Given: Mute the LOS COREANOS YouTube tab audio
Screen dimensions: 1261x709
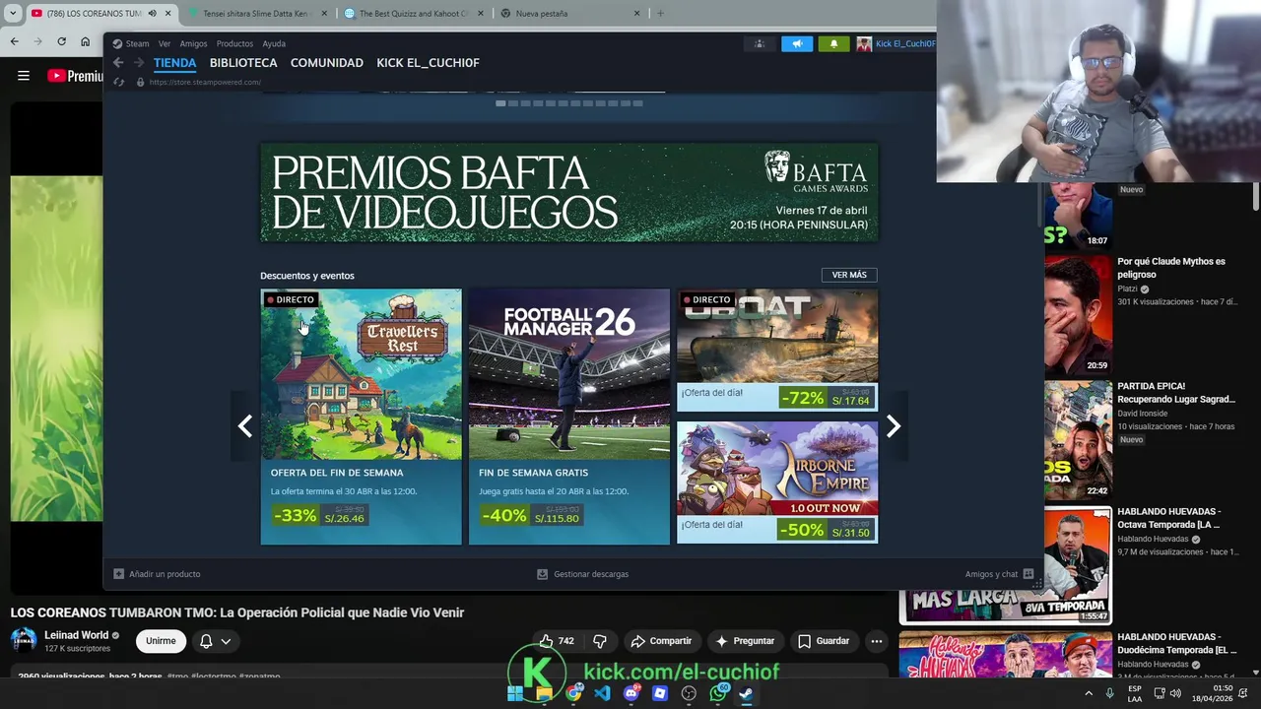Looking at the screenshot, I should tap(152, 14).
